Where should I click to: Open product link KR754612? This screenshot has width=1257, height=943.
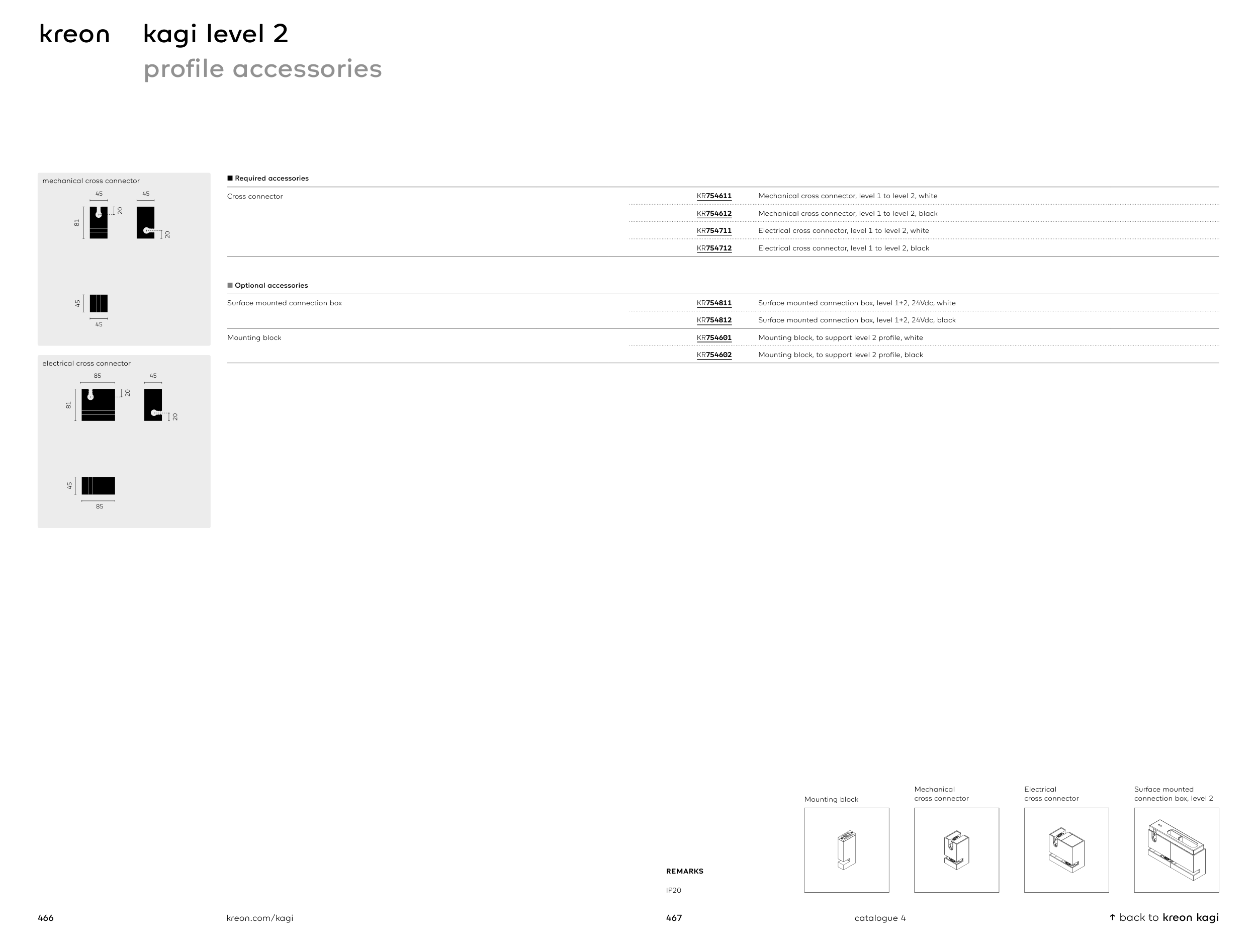714,214
